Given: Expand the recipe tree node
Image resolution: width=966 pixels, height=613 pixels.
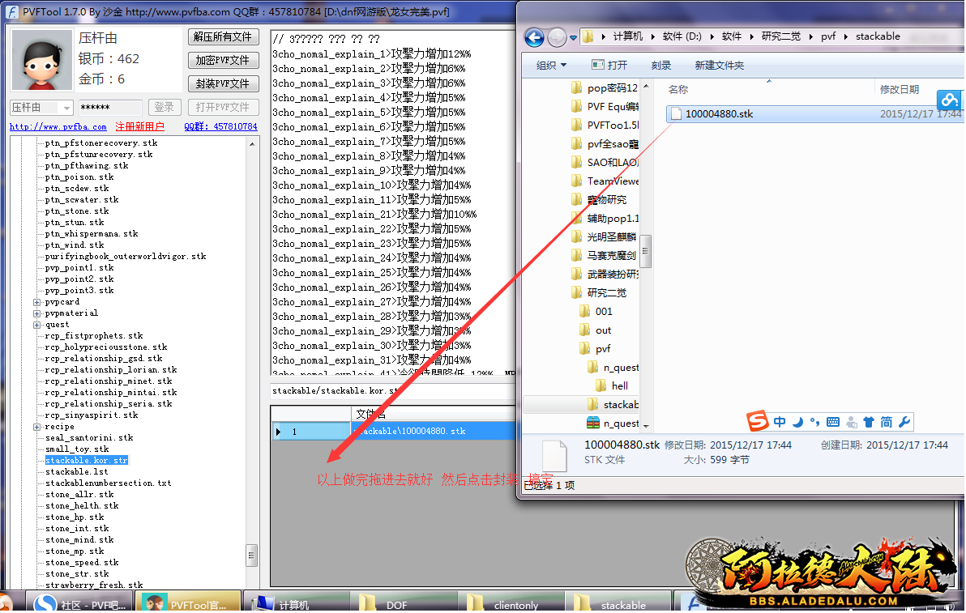Looking at the screenshot, I should pyautogui.click(x=37, y=427).
